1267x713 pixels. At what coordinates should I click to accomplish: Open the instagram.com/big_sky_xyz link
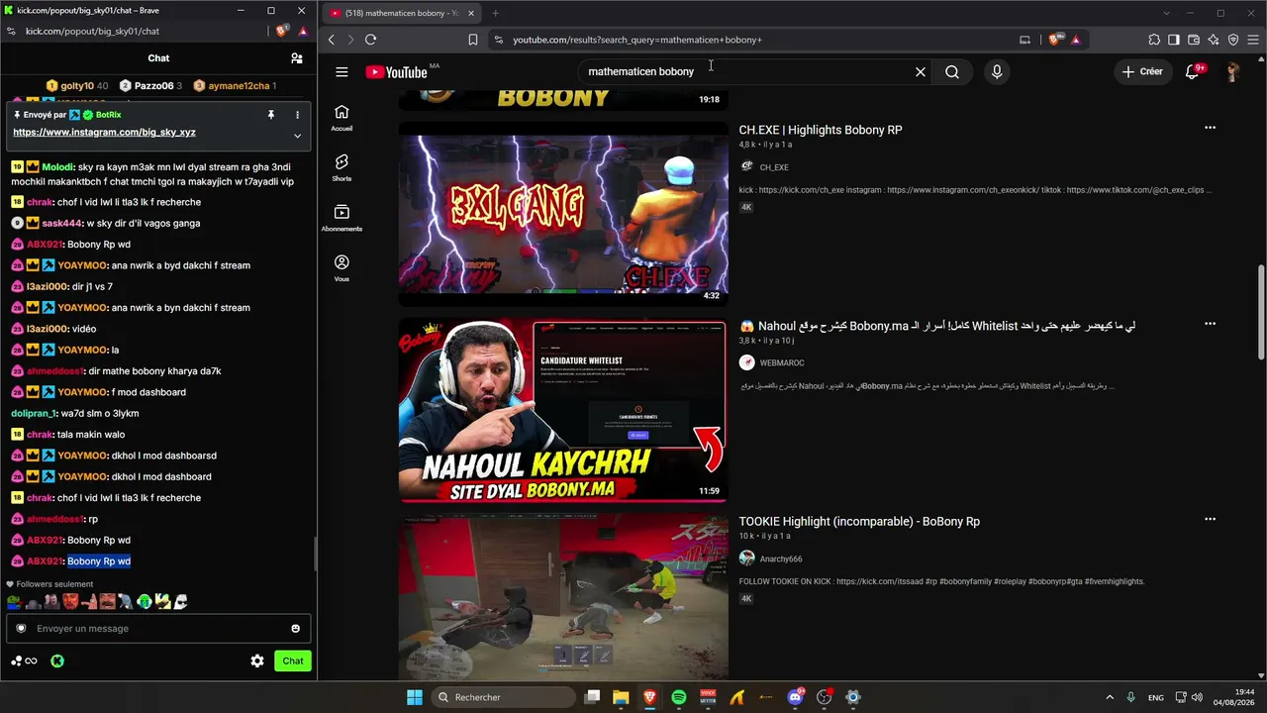(x=104, y=132)
